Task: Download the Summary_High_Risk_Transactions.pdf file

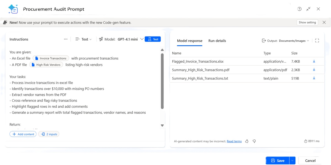Action: click(314, 70)
